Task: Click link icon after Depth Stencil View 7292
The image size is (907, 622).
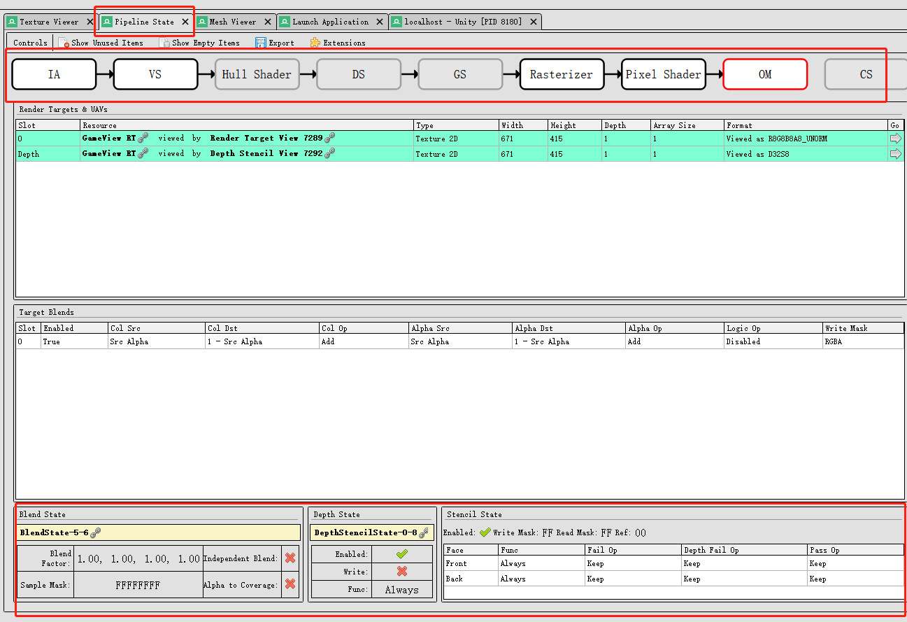Action: (x=330, y=154)
